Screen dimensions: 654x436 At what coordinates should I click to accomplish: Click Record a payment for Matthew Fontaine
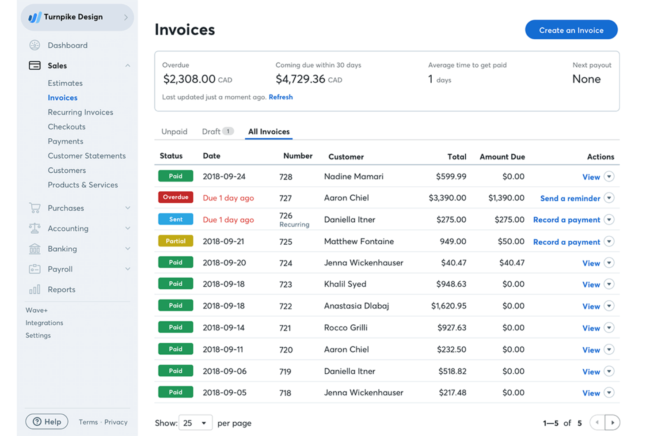coord(567,242)
